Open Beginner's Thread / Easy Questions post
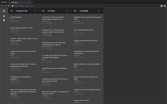 tap(87, 18)
